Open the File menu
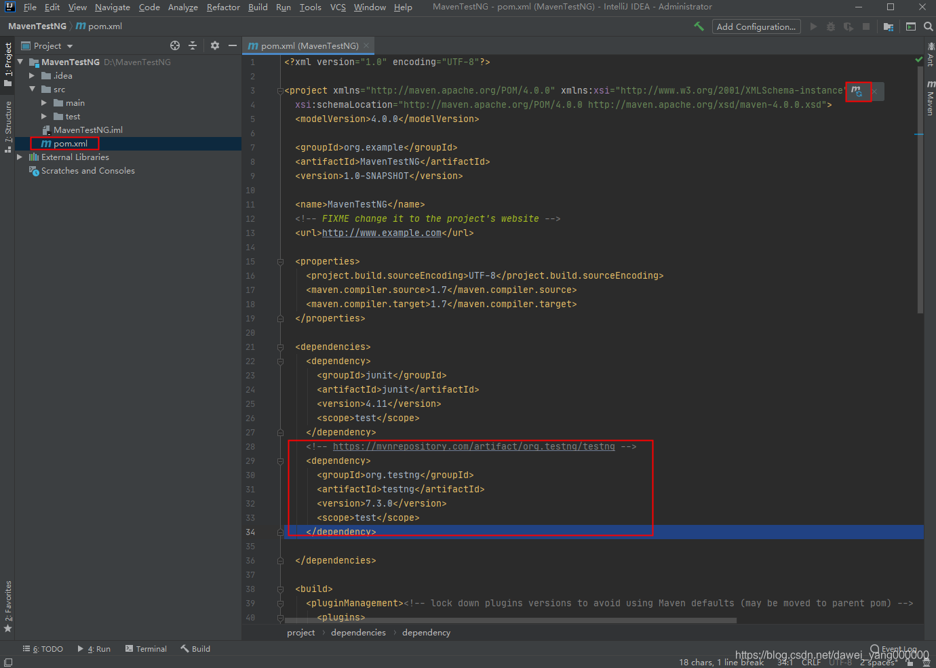Viewport: 936px width, 668px height. click(30, 7)
